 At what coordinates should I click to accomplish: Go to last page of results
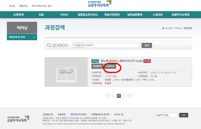point(130,96)
